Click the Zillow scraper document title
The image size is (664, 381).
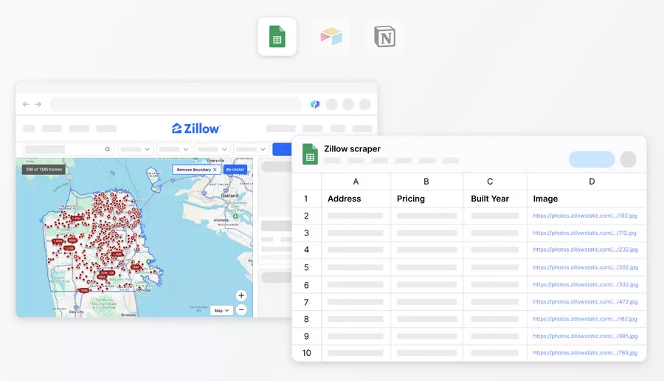[353, 148]
